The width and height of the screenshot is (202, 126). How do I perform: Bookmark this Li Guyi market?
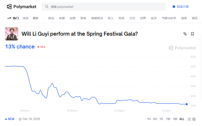[192, 34]
